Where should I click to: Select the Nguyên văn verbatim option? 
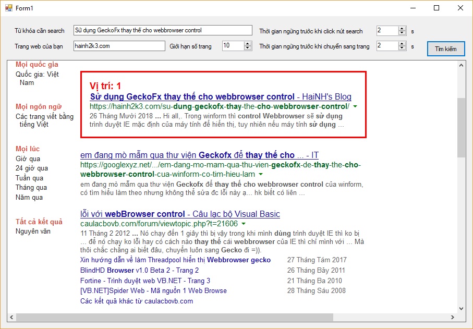tap(33, 231)
